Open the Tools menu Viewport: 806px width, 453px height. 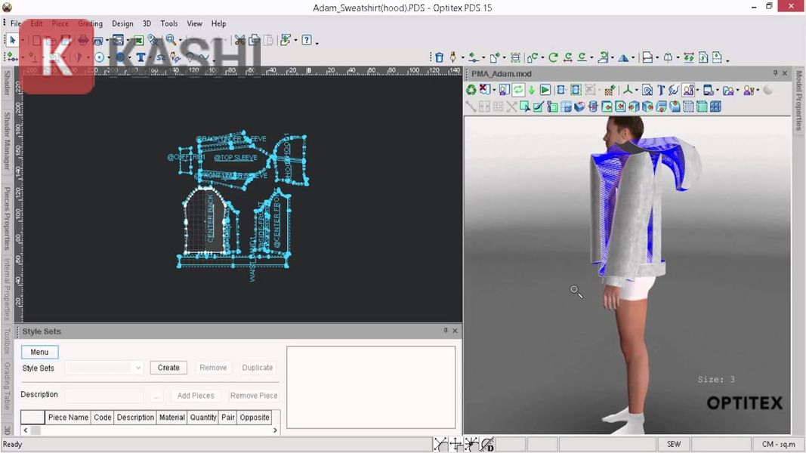(169, 23)
